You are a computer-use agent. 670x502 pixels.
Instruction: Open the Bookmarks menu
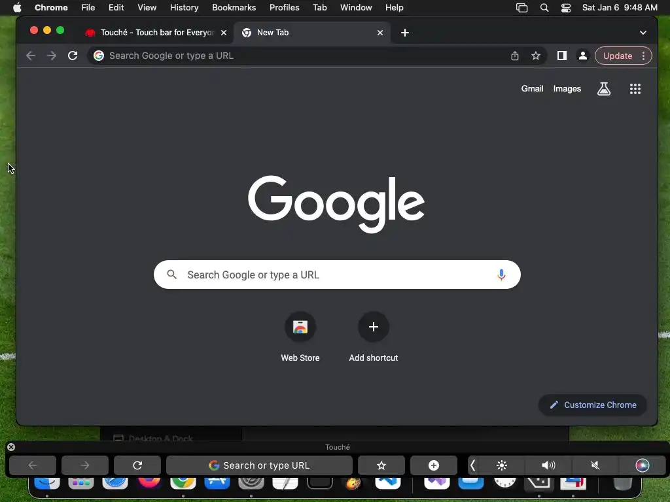(234, 8)
